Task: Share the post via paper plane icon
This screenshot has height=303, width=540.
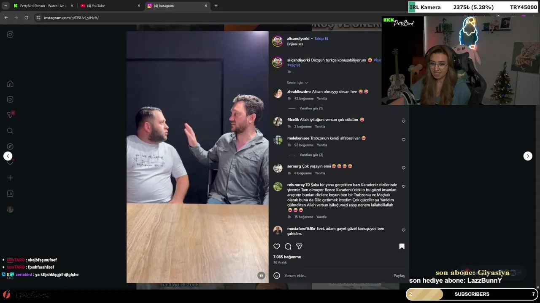Action: pyautogui.click(x=299, y=247)
